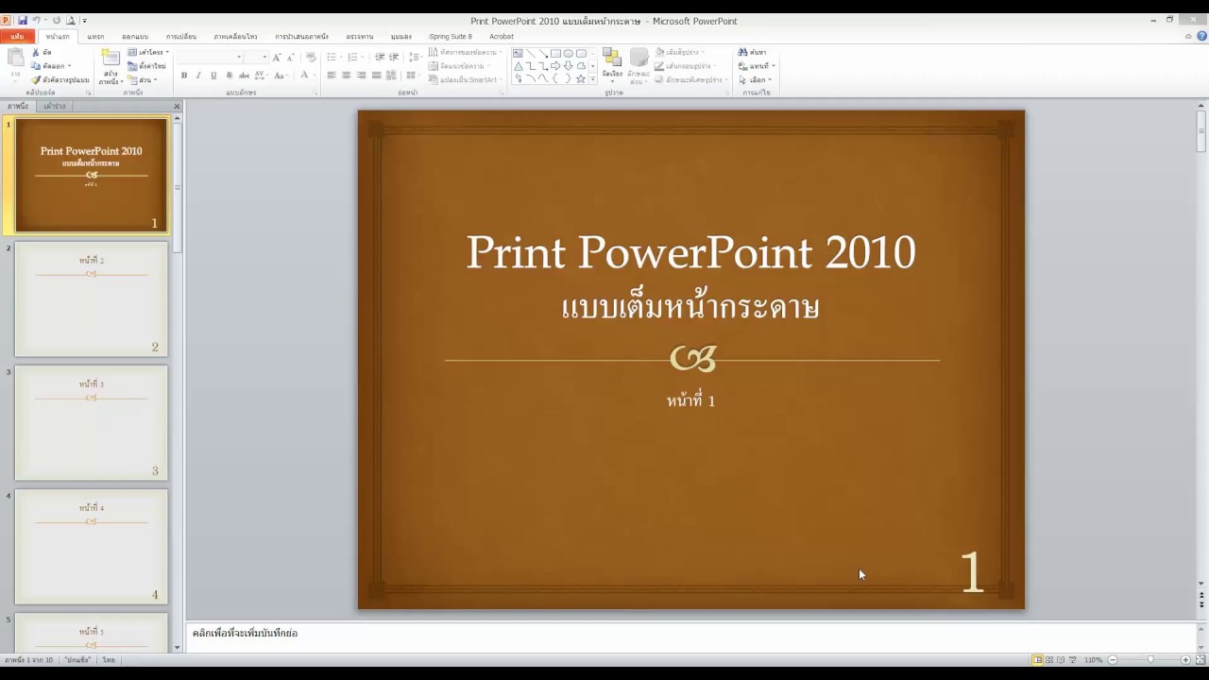This screenshot has width=1209, height=680.
Task: Open Select (เลือก) dropdown
Action: (x=756, y=79)
